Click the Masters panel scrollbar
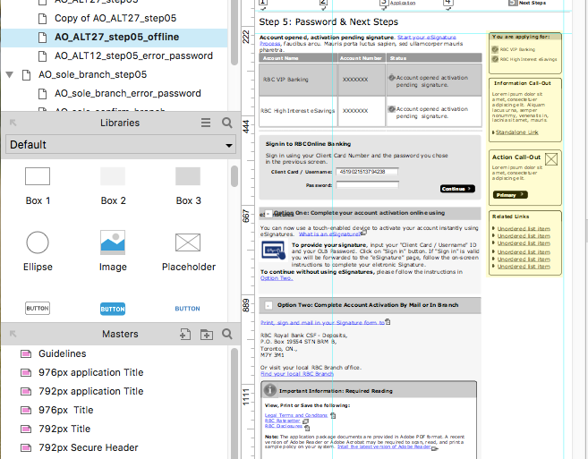This screenshot has width=588, height=459. (x=234, y=404)
